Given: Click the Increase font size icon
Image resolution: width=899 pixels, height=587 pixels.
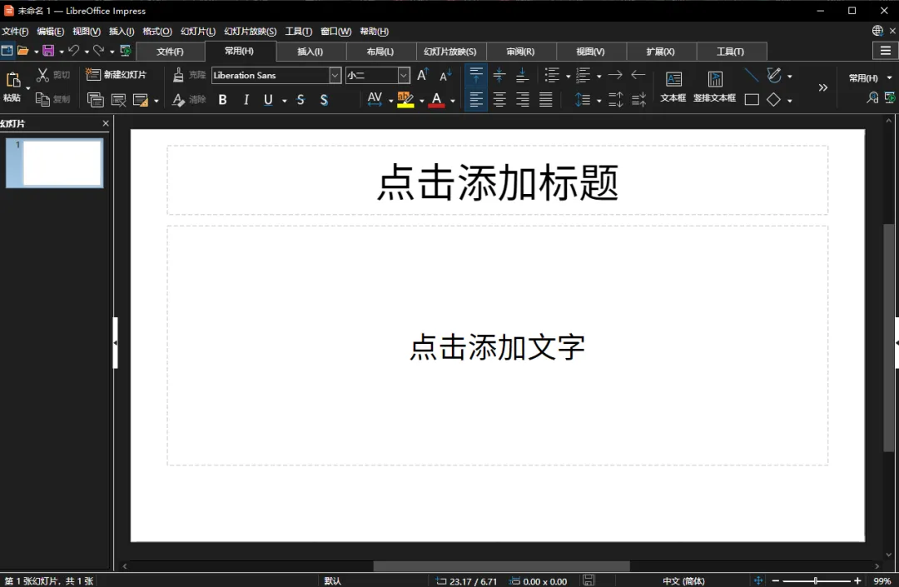Looking at the screenshot, I should point(423,75).
